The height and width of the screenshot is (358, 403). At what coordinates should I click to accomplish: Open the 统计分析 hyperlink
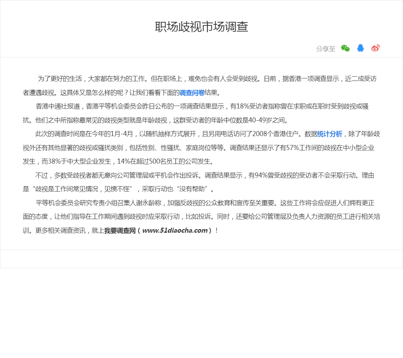pos(330,134)
